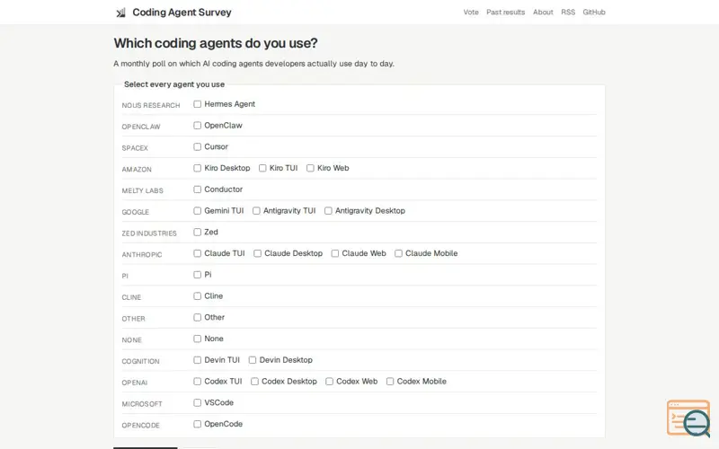719x449 pixels.
Task: Click the NOUS RESEARCH vendor label
Action: (151, 105)
